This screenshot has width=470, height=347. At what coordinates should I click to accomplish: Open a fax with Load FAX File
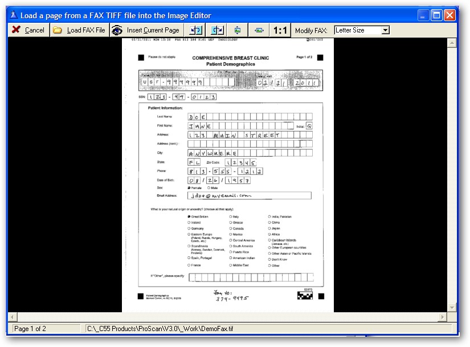pos(79,30)
